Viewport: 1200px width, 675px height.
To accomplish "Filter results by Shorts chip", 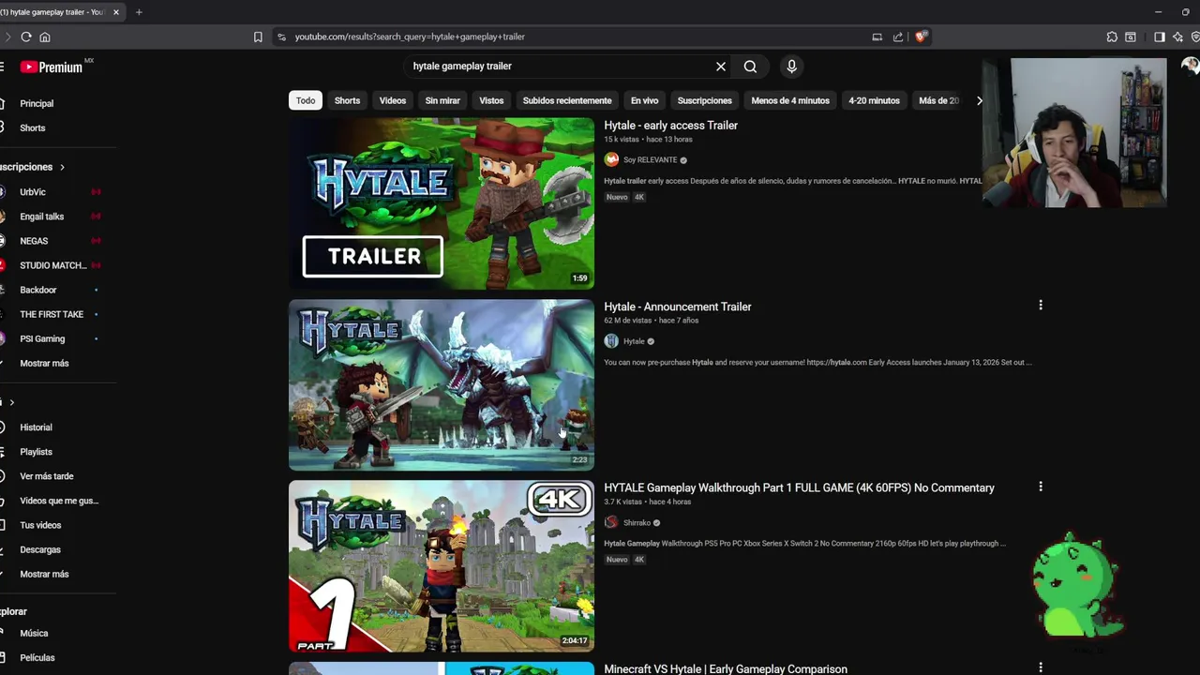I will 347,100.
